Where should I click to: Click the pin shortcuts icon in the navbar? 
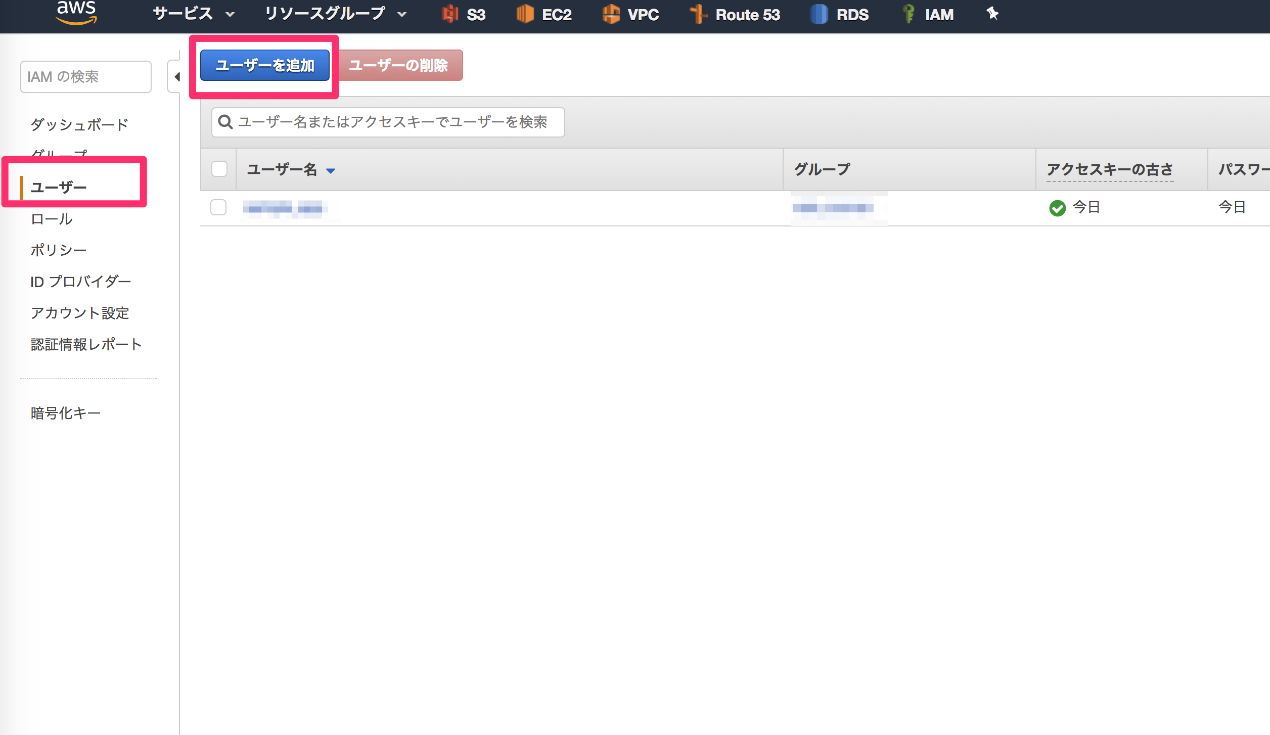pos(992,13)
